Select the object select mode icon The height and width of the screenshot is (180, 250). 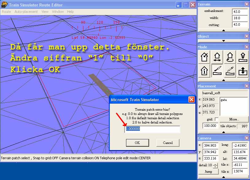click(204, 57)
